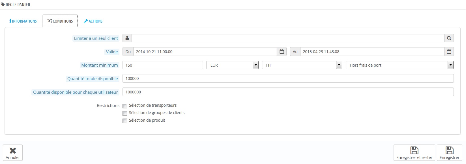
Task: Expand the HT tax dropdown
Action: (302, 65)
